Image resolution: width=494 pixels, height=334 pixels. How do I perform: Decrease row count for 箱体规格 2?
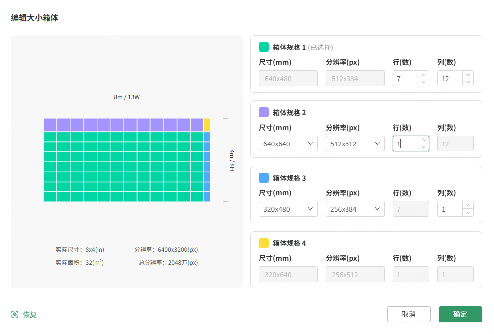(423, 147)
